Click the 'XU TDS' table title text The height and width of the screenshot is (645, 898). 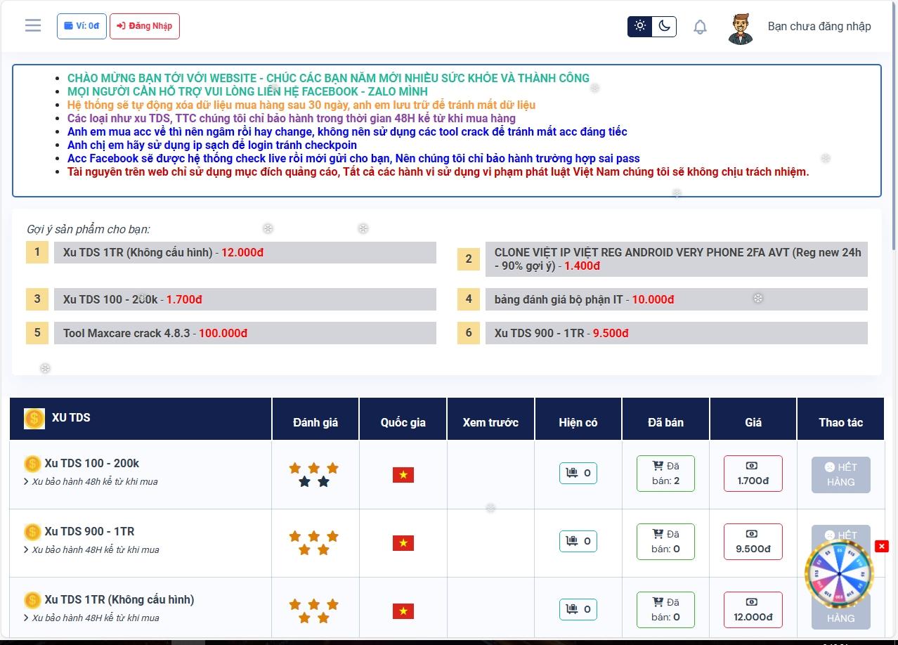[x=71, y=417]
